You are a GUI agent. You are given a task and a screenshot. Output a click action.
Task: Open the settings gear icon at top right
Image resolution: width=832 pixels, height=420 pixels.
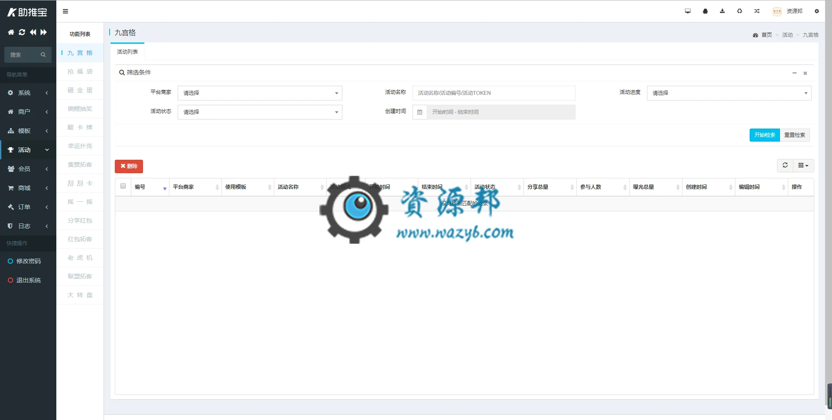817,11
